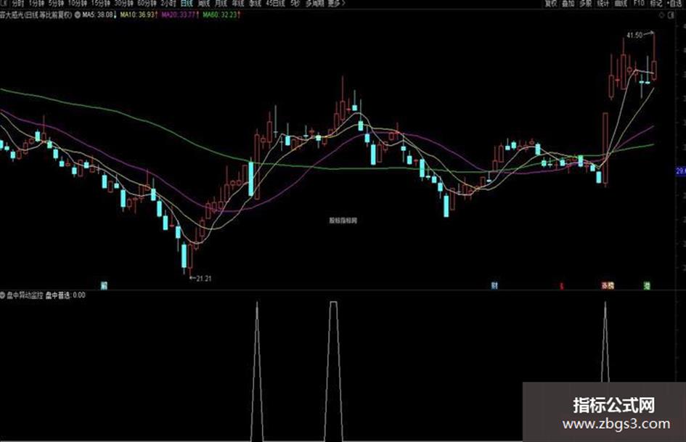Click the 多股 multi-stock button
Image resolution: width=686 pixels, height=442 pixels.
click(x=585, y=3)
